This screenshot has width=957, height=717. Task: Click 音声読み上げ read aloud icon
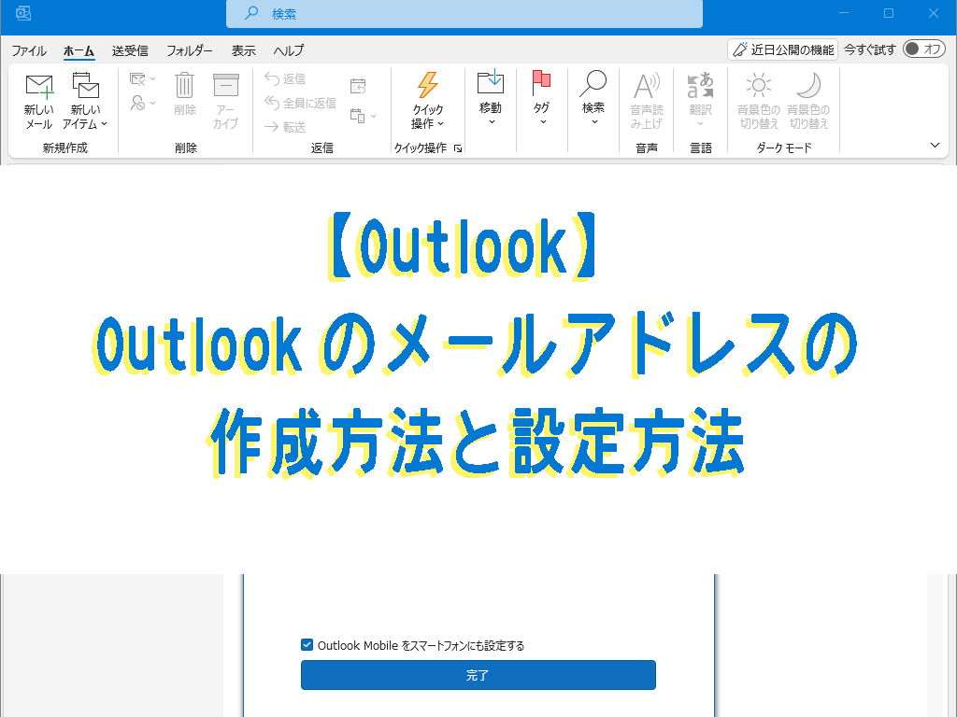coord(647,101)
